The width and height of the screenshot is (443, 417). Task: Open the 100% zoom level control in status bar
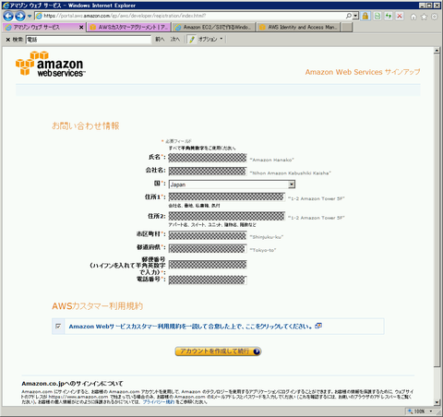[420, 411]
